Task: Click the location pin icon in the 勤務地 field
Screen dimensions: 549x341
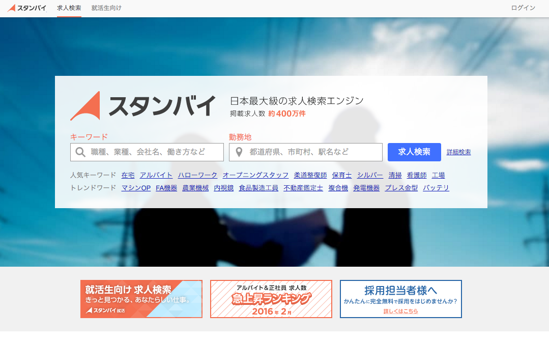Action: coord(239,152)
